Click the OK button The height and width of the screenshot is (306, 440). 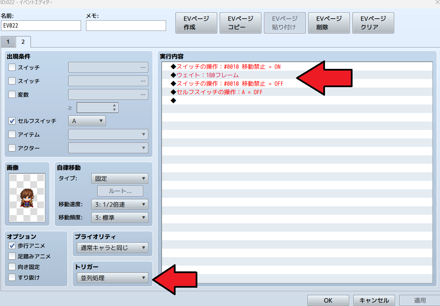(328, 300)
